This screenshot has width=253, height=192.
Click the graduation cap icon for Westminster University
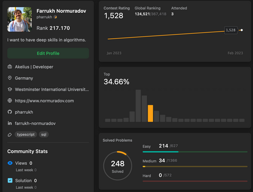coord(10,89)
